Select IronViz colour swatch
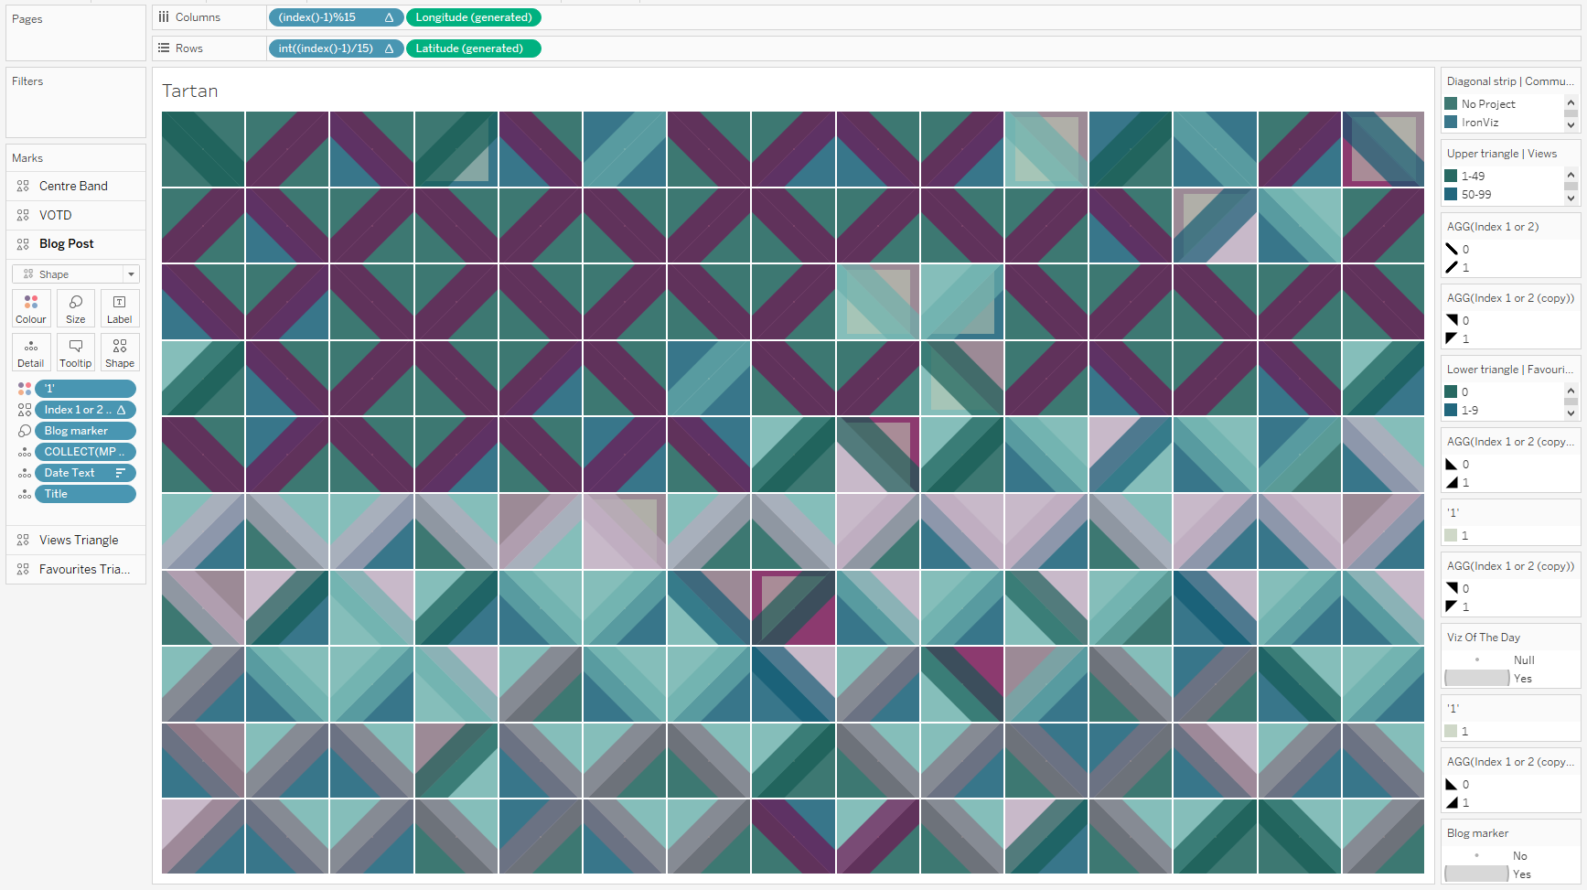The image size is (1587, 890). [x=1451, y=122]
